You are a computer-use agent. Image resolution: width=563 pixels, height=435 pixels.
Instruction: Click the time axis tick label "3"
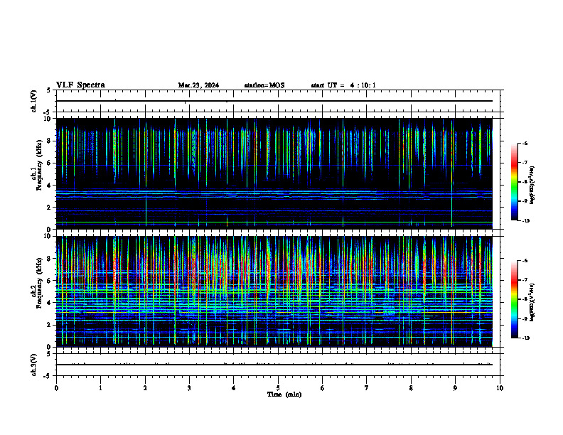click(x=189, y=388)
